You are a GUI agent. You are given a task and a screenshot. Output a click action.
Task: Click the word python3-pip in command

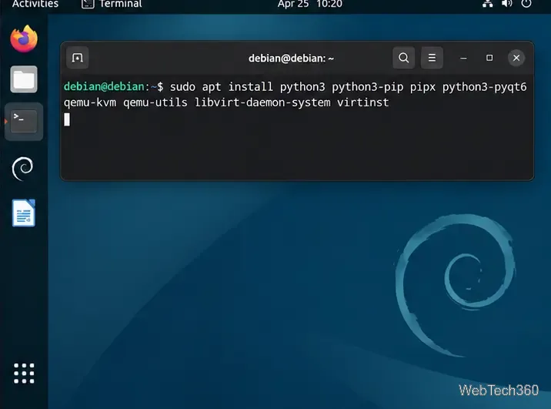(x=368, y=87)
